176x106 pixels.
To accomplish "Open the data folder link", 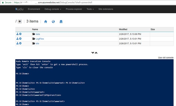I will 38,34.
